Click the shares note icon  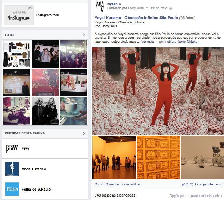coord(191,185)
